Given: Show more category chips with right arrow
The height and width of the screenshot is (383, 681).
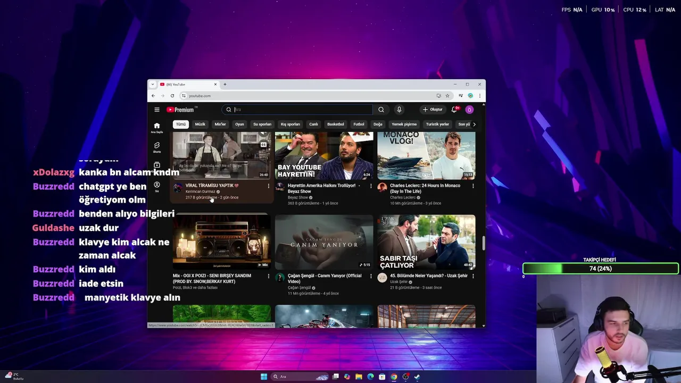Looking at the screenshot, I should (474, 124).
